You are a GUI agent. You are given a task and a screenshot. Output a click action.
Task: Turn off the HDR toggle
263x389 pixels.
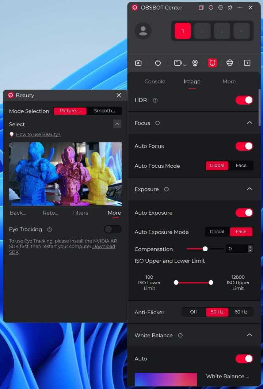click(244, 100)
